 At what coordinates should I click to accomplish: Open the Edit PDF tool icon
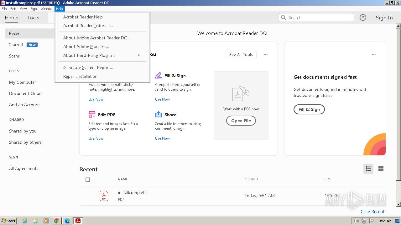click(x=92, y=114)
